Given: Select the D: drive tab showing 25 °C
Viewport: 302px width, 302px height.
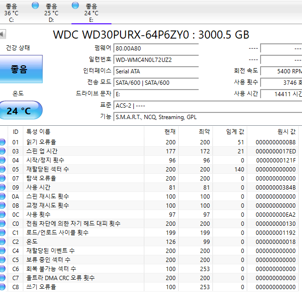Looking at the screenshot, I should click(x=51, y=13).
